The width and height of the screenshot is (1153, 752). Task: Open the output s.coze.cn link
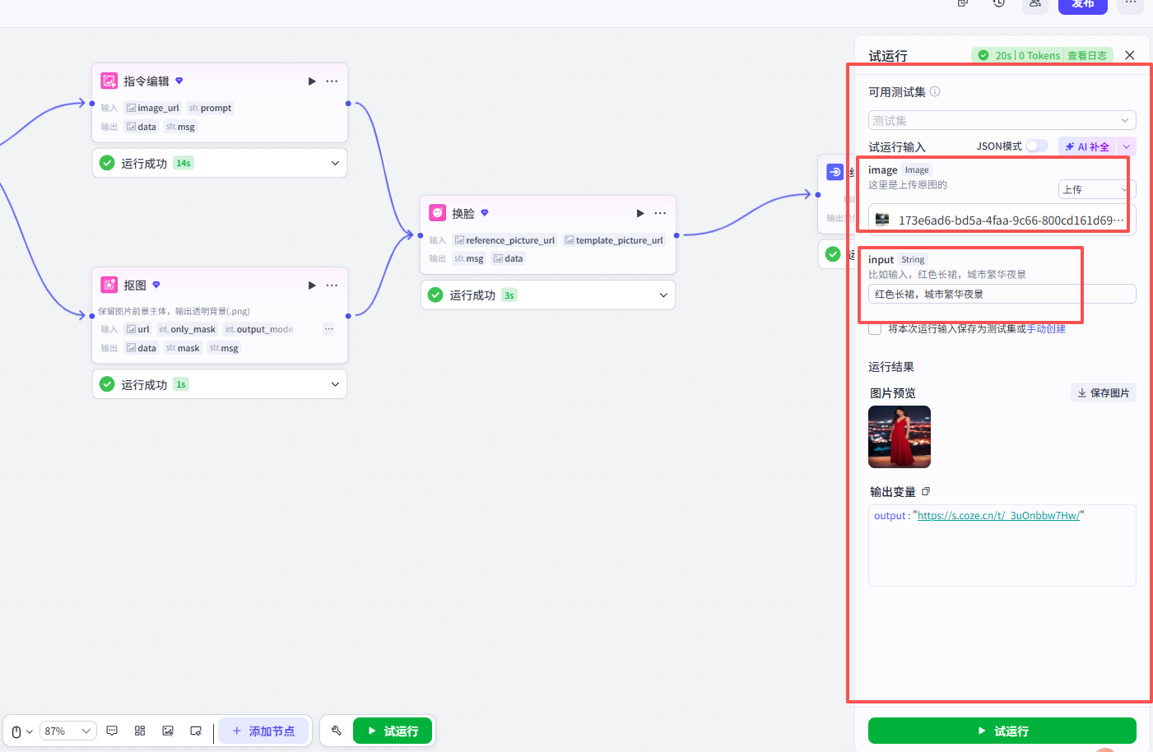pos(998,516)
